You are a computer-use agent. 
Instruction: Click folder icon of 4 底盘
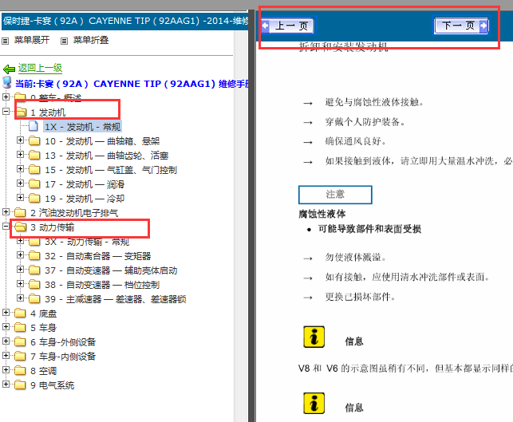pyautogui.click(x=20, y=314)
